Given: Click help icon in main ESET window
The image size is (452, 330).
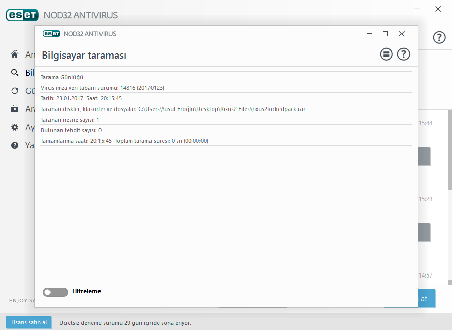Looking at the screenshot, I should 439,37.
